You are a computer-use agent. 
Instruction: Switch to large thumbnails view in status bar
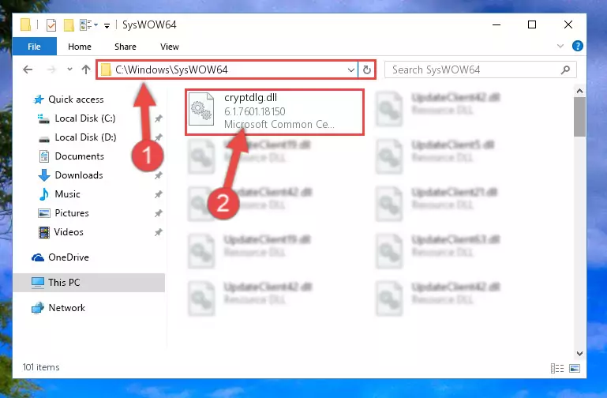point(575,368)
